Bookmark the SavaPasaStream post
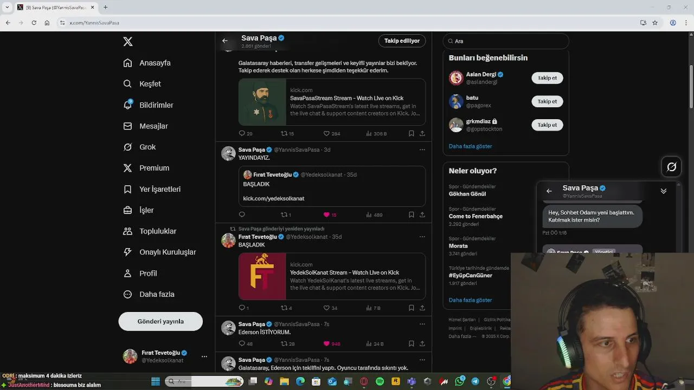 pos(411,133)
